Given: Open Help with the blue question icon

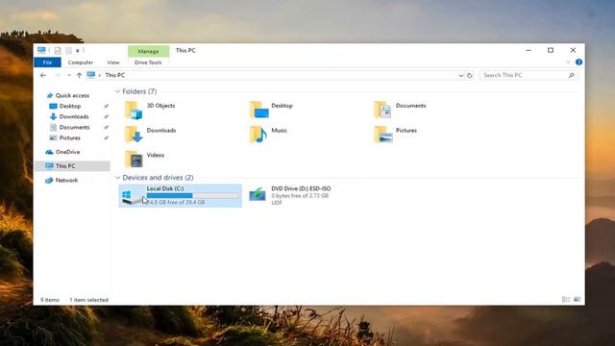Looking at the screenshot, I should click(578, 62).
